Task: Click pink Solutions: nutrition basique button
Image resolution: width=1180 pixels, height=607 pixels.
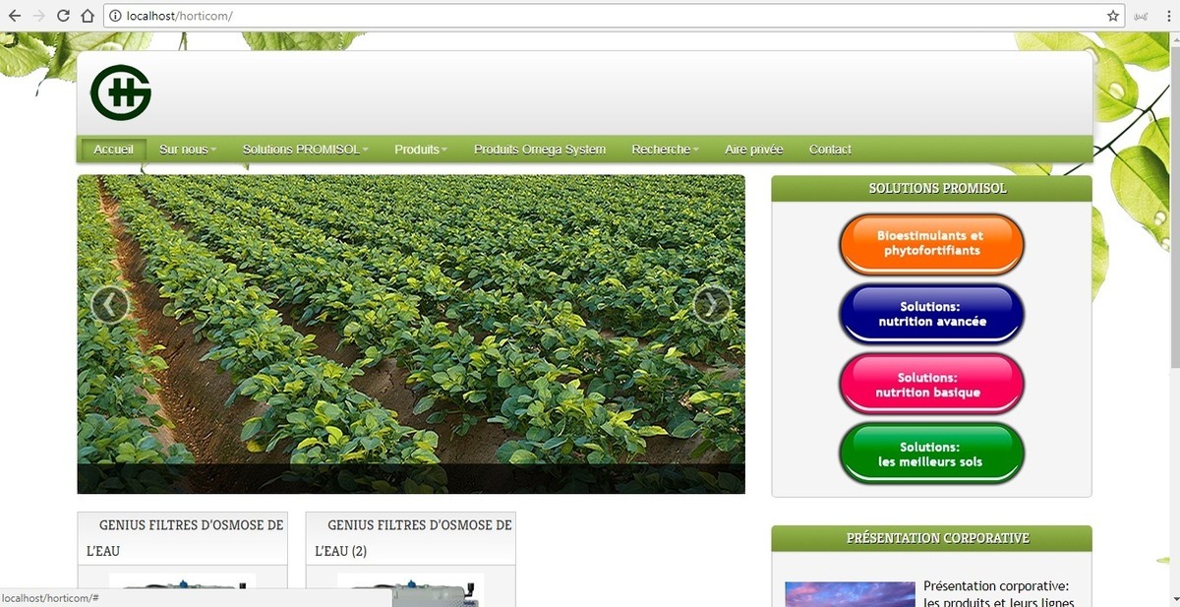Action: point(932,384)
